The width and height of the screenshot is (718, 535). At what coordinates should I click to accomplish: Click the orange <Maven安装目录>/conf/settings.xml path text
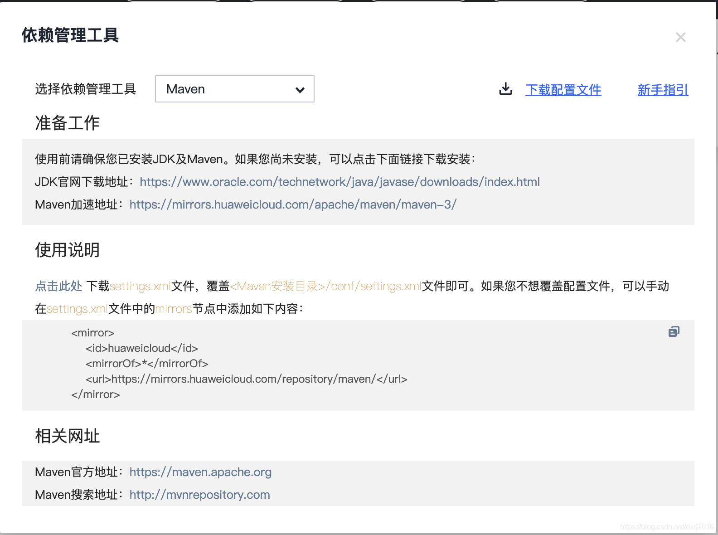326,286
